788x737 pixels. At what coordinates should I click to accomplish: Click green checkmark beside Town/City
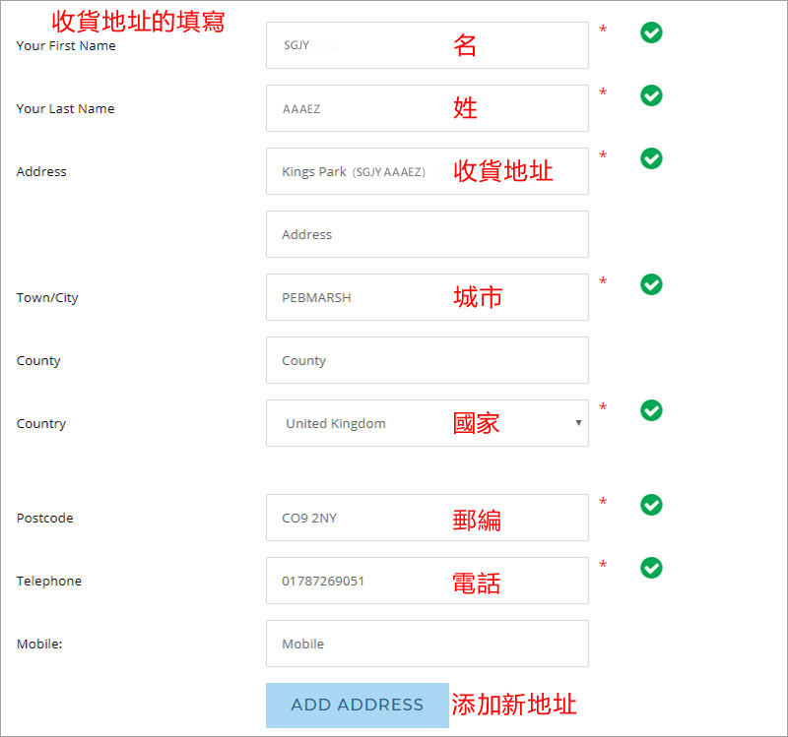coord(651,284)
